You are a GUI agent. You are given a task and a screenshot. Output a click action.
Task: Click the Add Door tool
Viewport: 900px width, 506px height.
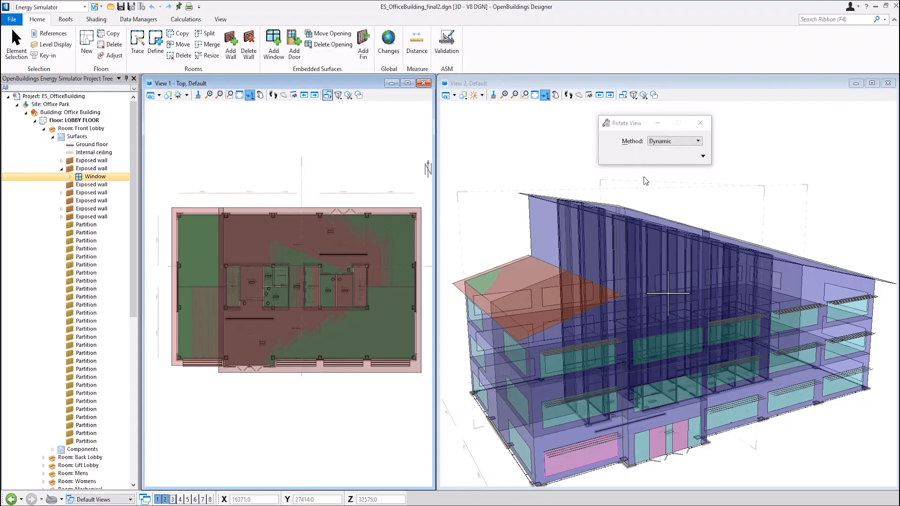(294, 44)
